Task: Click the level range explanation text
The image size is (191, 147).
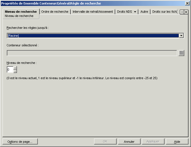Action: point(82,78)
